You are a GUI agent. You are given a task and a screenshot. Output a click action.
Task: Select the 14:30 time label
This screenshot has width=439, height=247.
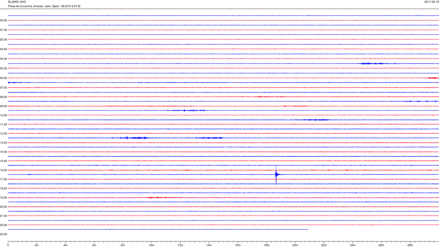click(x=4, y=152)
